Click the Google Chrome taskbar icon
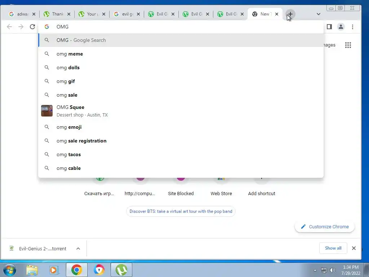369x277 pixels. point(76,270)
